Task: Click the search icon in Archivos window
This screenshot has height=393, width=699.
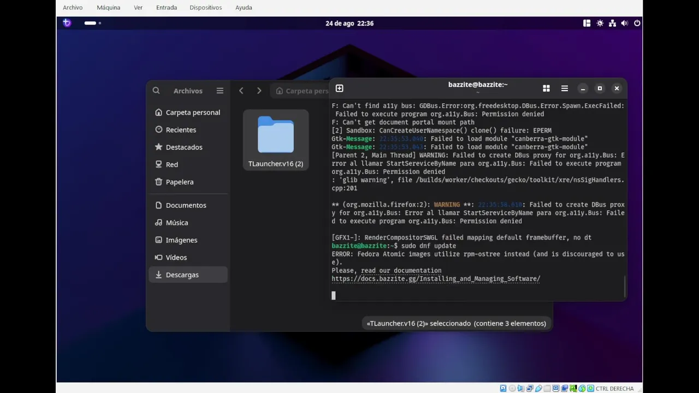Action: point(156,91)
